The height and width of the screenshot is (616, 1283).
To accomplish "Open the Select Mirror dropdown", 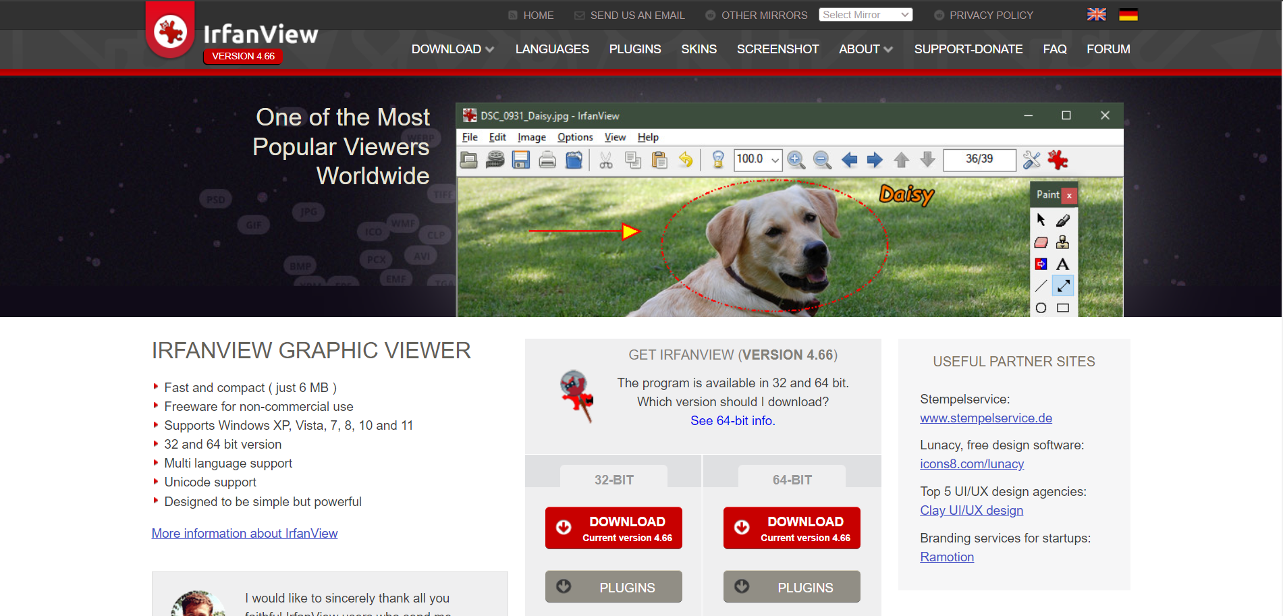I will click(x=865, y=14).
